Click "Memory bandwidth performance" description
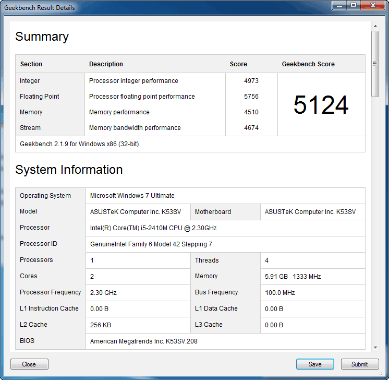 click(135, 128)
